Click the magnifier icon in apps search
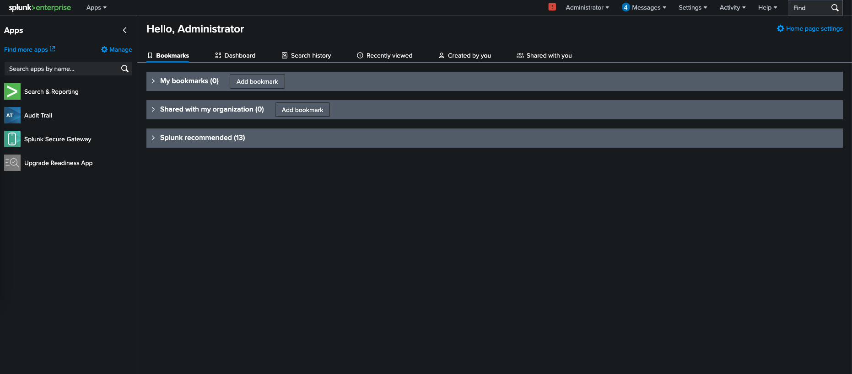Screen dimensions: 852x374 coord(124,69)
